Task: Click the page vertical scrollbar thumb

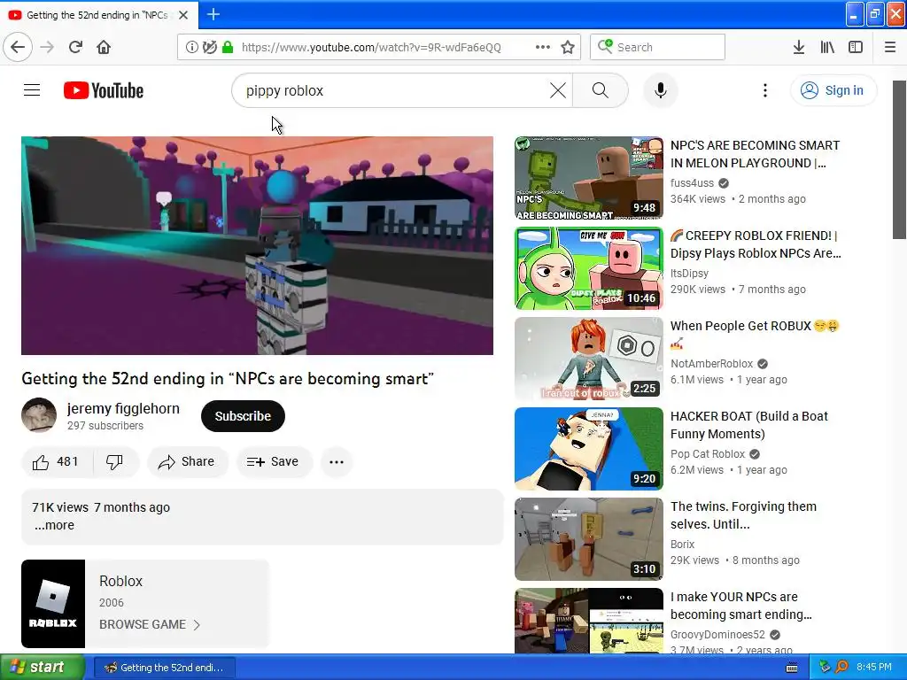Action: (899, 159)
